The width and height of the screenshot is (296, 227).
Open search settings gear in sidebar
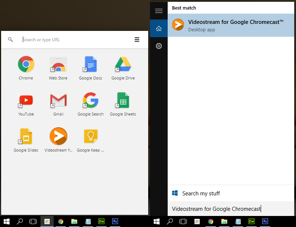(159, 46)
